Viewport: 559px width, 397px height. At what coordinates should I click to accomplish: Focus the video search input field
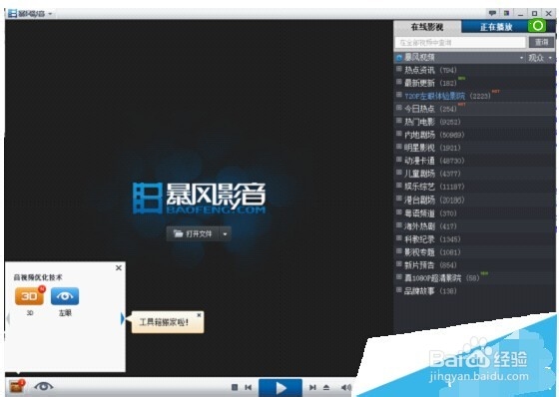point(460,43)
